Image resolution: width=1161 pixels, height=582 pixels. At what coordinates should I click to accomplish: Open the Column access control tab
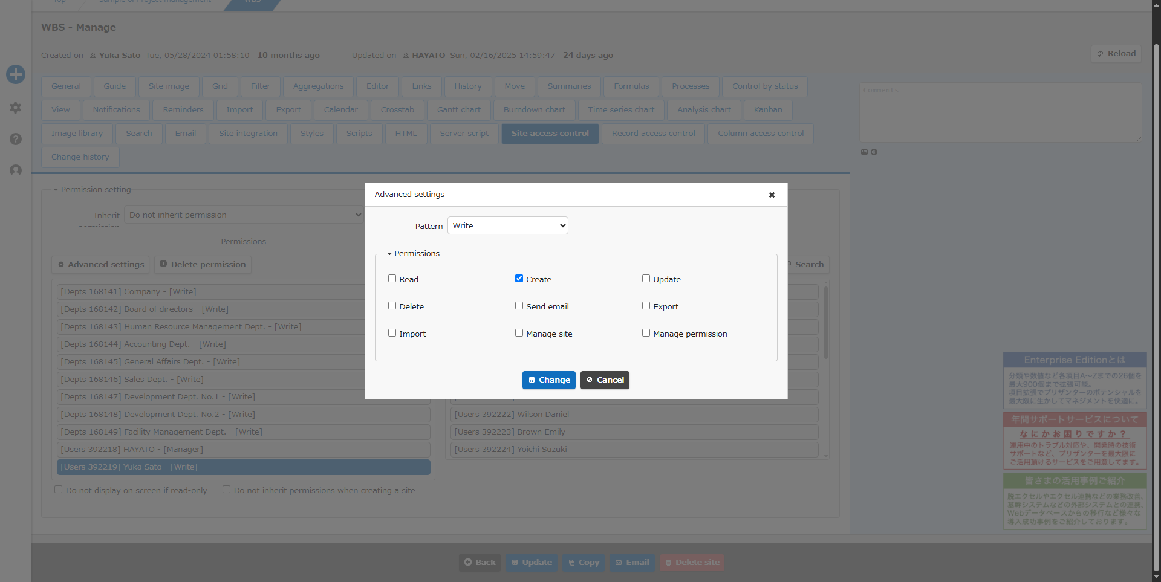click(x=761, y=134)
